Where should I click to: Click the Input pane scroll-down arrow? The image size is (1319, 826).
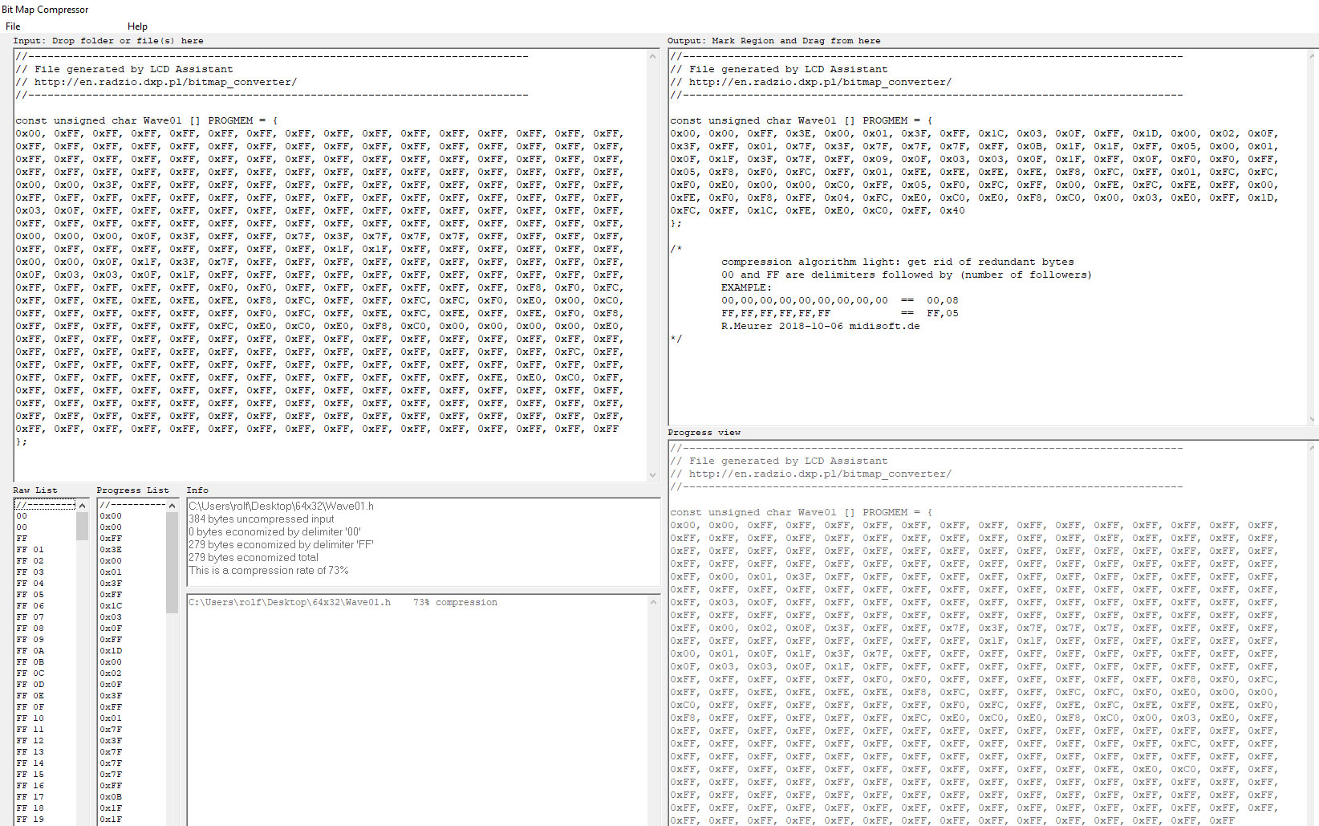click(x=652, y=475)
